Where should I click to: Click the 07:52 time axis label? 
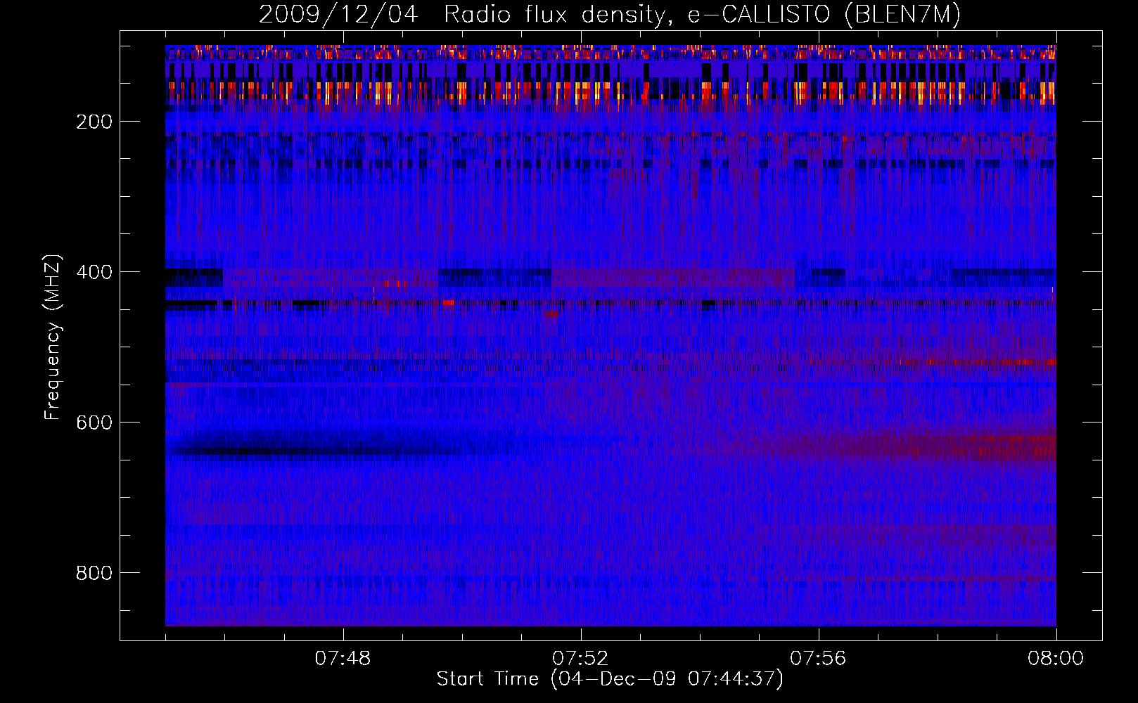580,659
